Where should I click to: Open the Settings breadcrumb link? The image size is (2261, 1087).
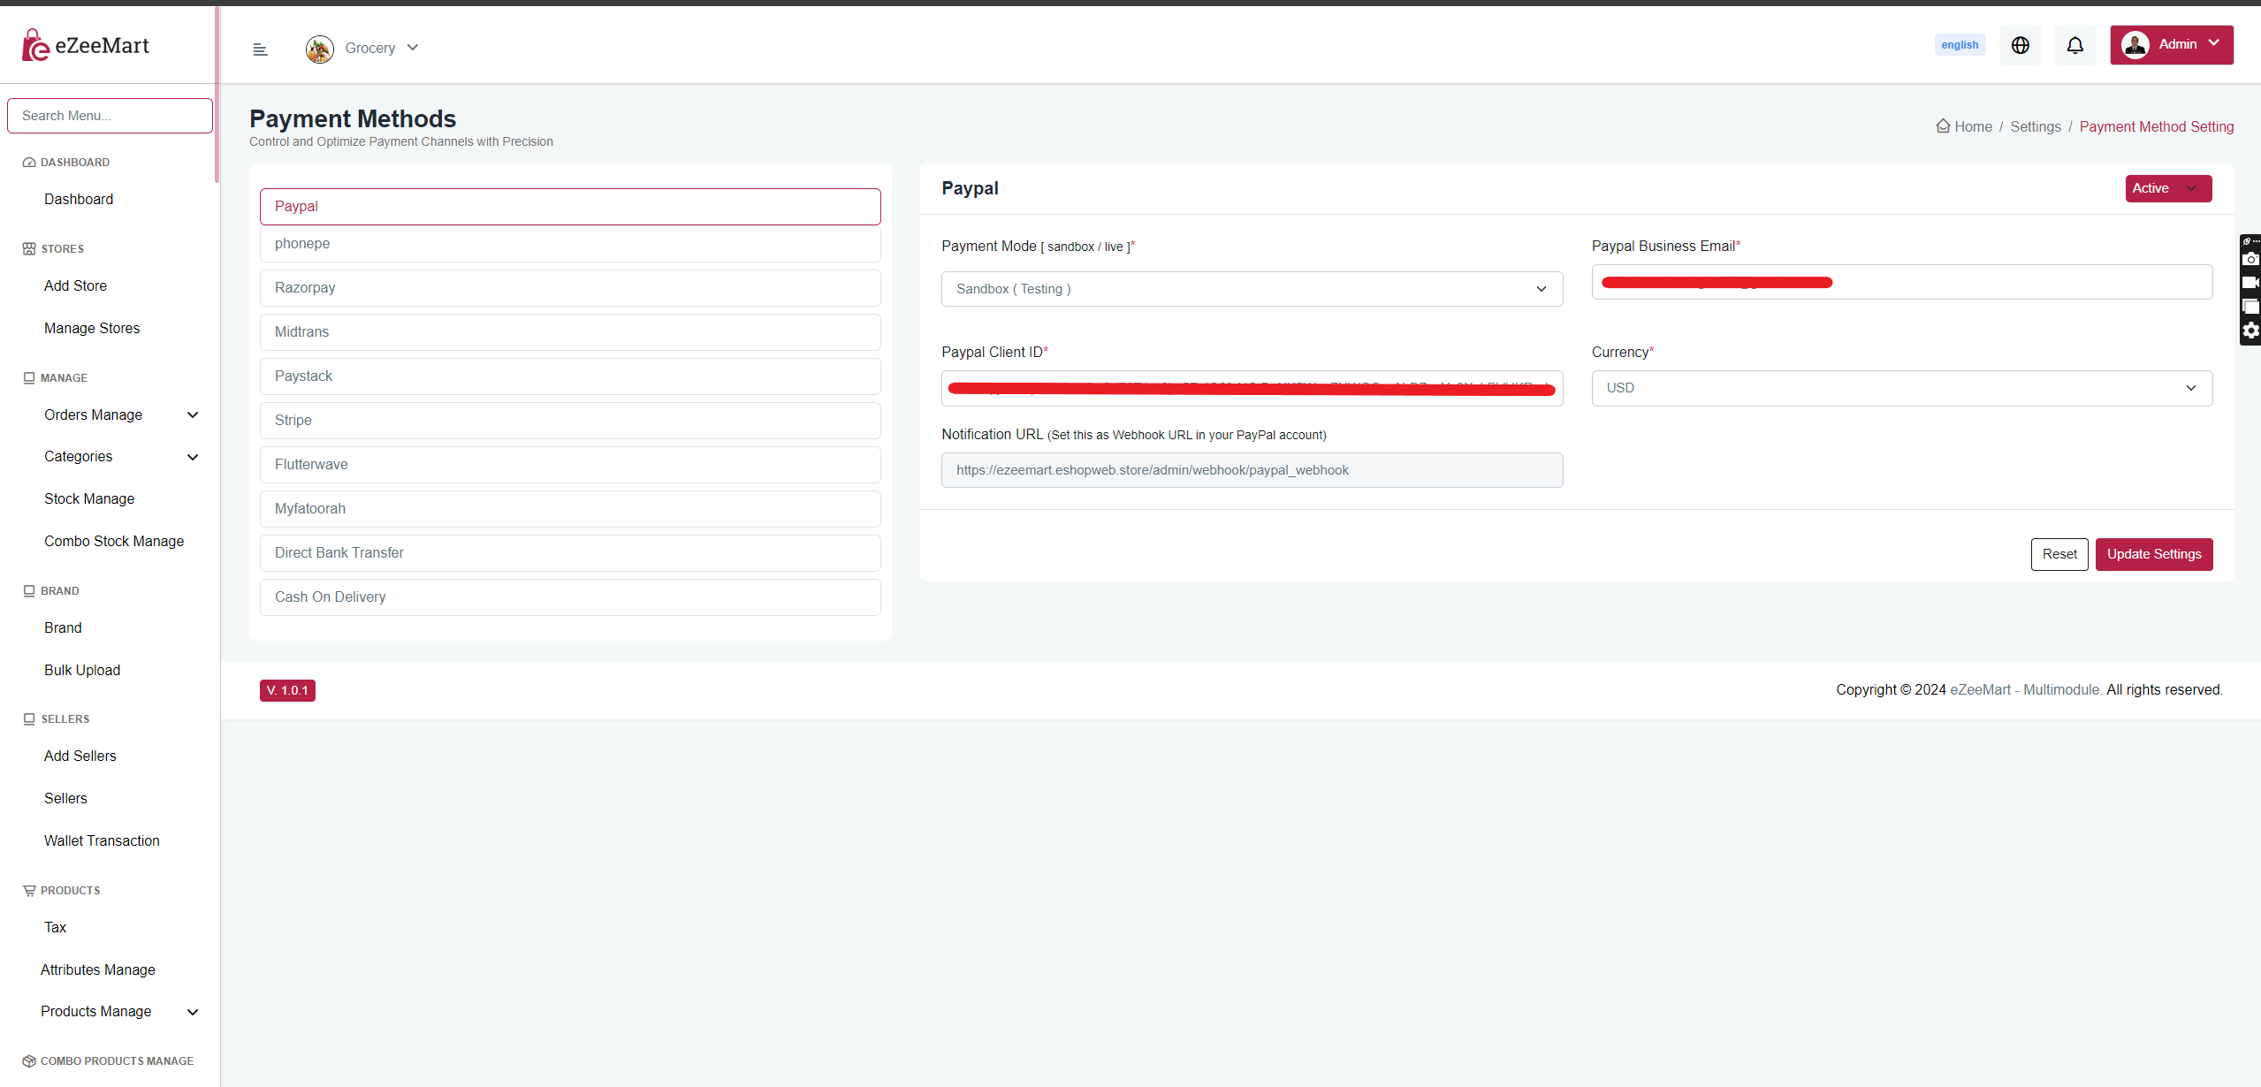[x=2035, y=127]
